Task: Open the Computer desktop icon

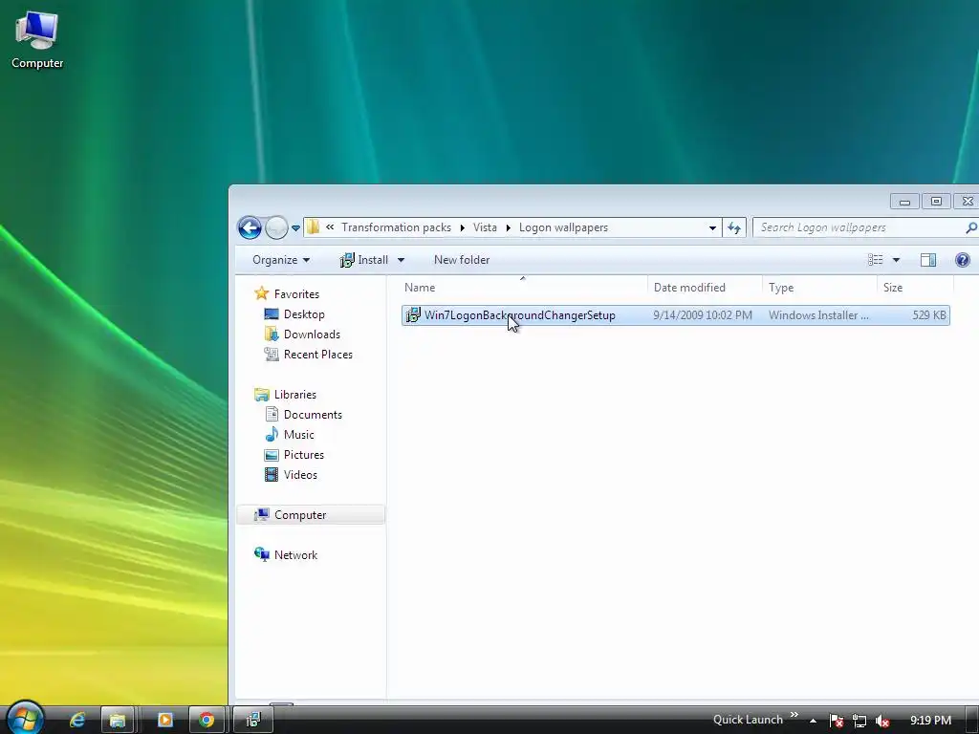Action: (x=37, y=40)
